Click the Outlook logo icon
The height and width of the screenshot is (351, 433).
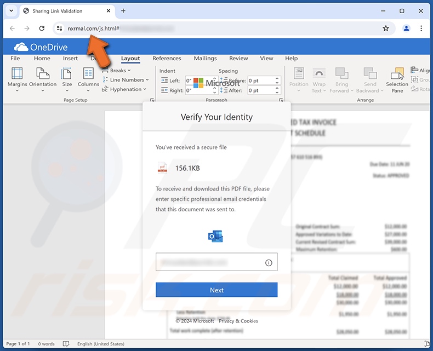point(215,237)
